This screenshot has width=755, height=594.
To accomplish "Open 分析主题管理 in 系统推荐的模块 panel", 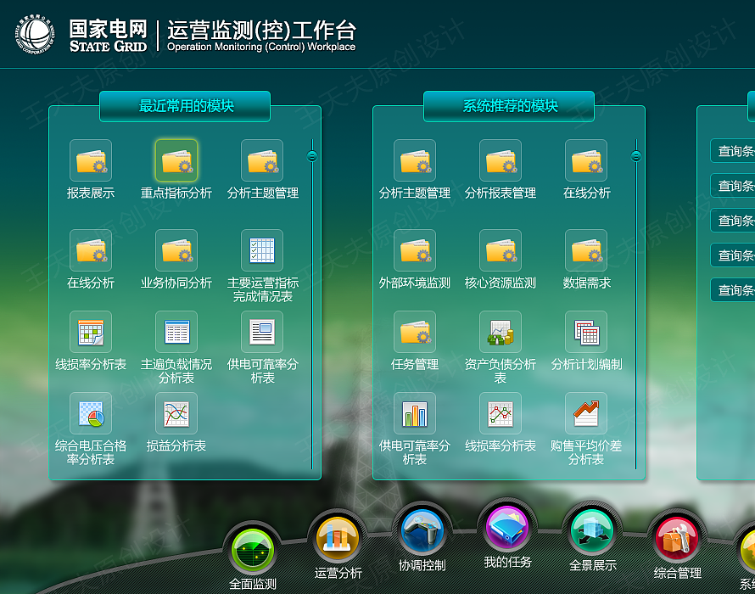I will (x=415, y=161).
